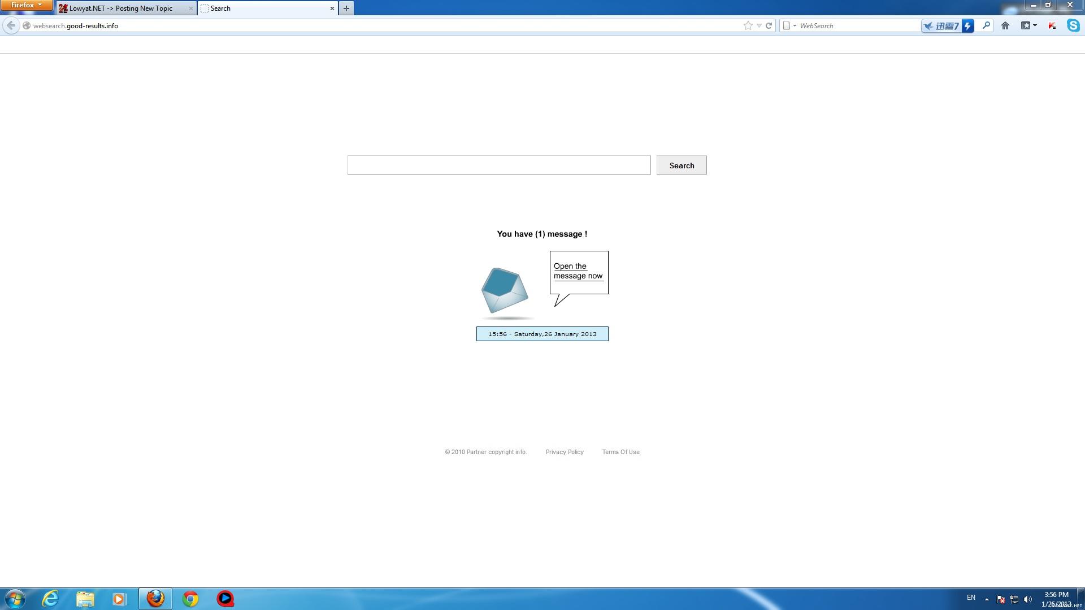Reload the current page
The width and height of the screenshot is (1085, 610).
(769, 25)
